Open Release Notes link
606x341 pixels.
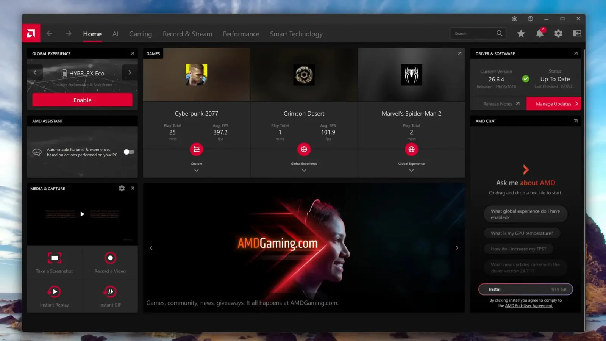tap(501, 104)
